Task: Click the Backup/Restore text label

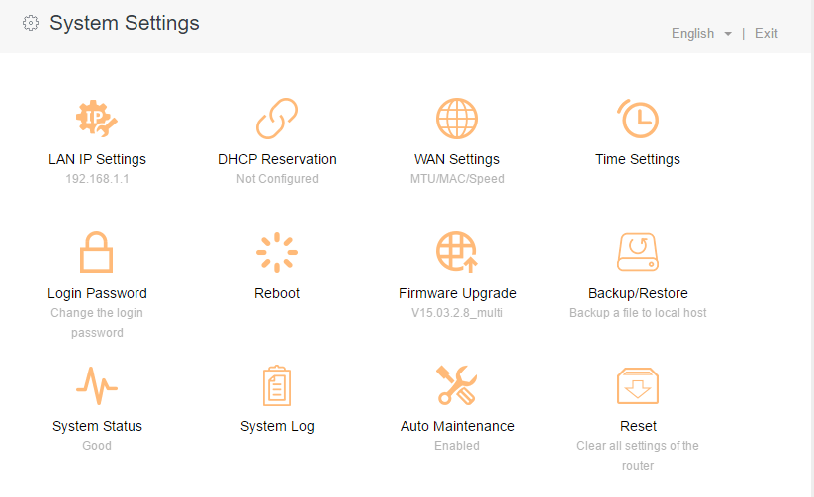Action: coord(638,293)
